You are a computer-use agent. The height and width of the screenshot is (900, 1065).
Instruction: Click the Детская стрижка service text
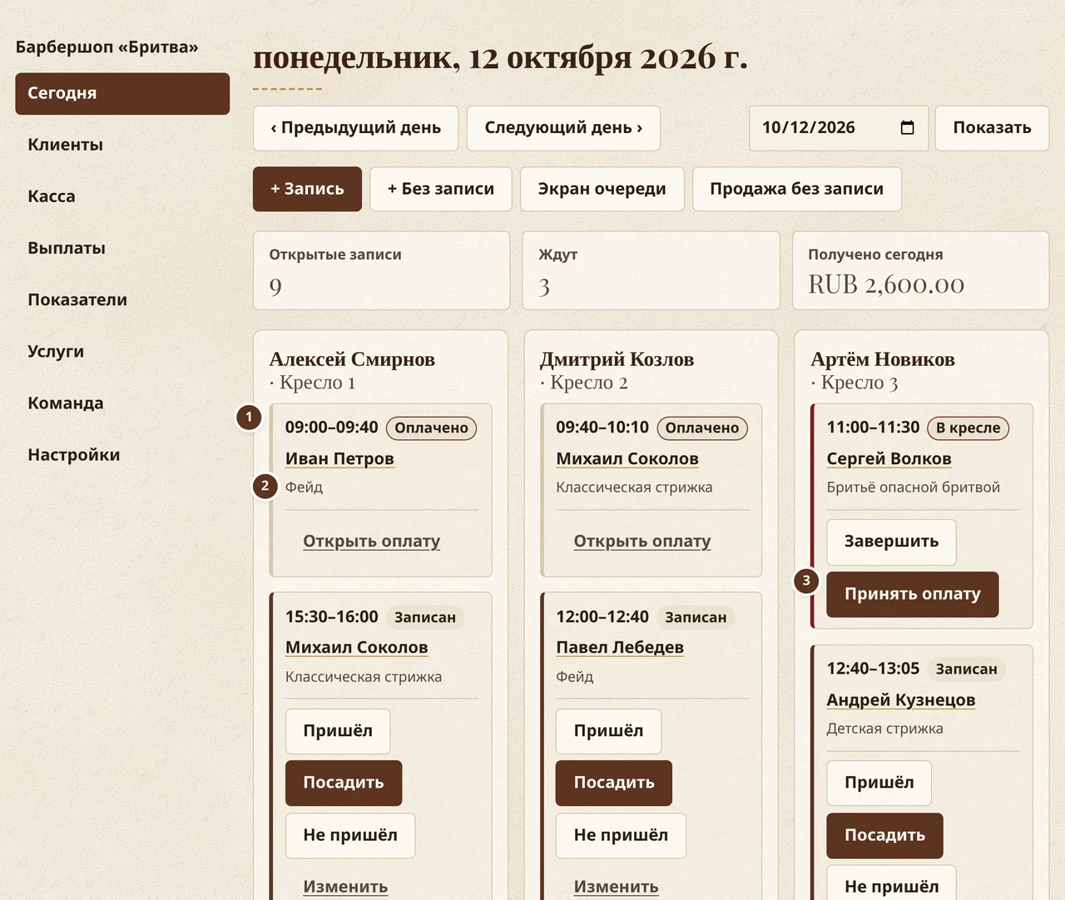(x=884, y=729)
